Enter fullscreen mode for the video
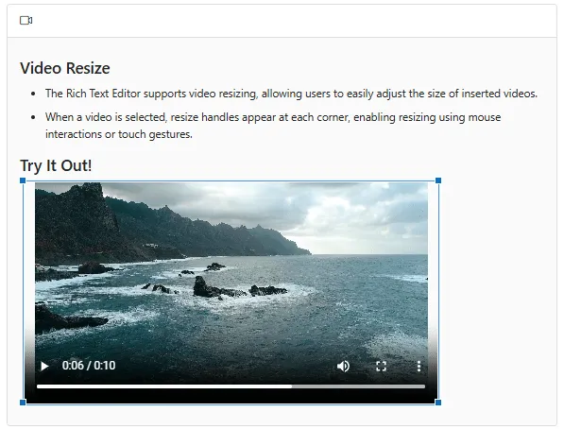 pos(381,366)
